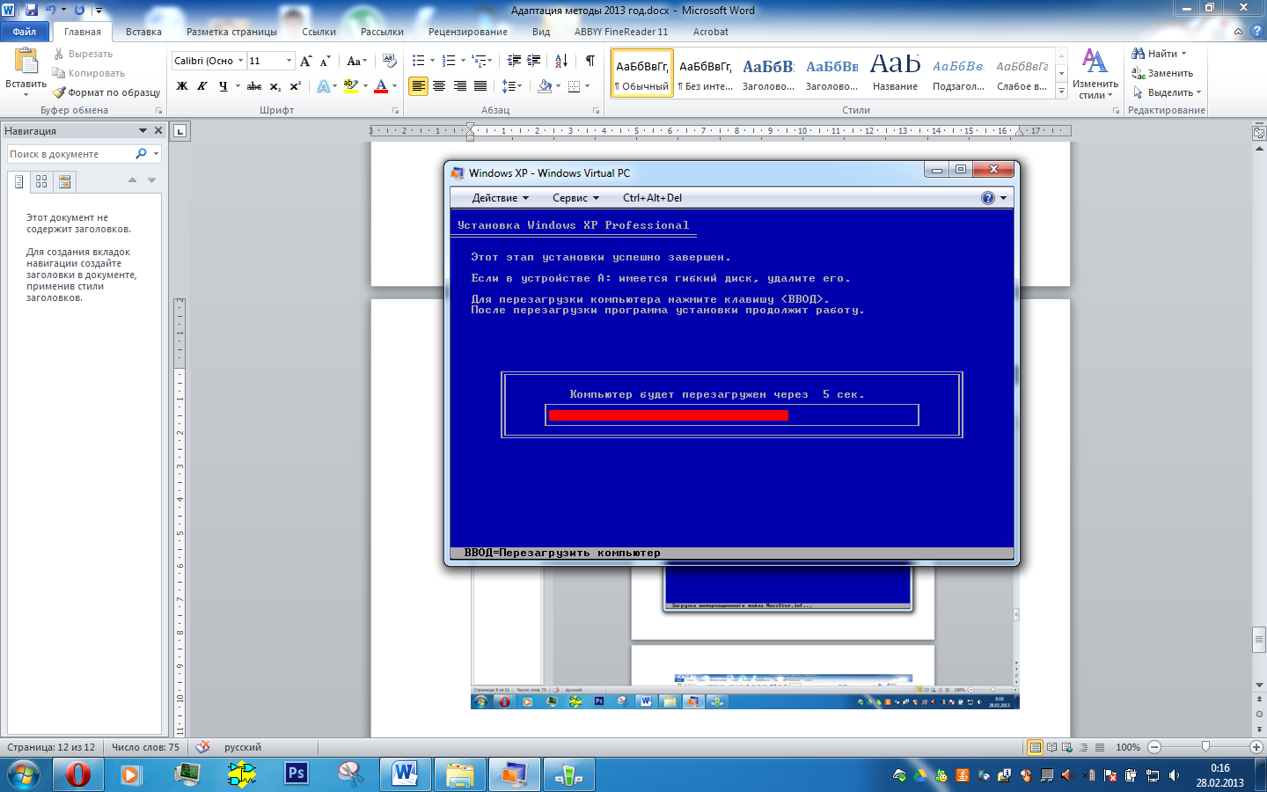The height and width of the screenshot is (792, 1267).
Task: Decrease font size with the shrink font icon
Action: [x=325, y=61]
